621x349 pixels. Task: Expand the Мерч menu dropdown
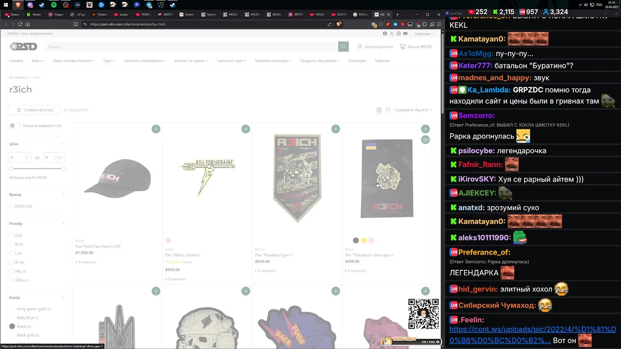click(x=38, y=61)
